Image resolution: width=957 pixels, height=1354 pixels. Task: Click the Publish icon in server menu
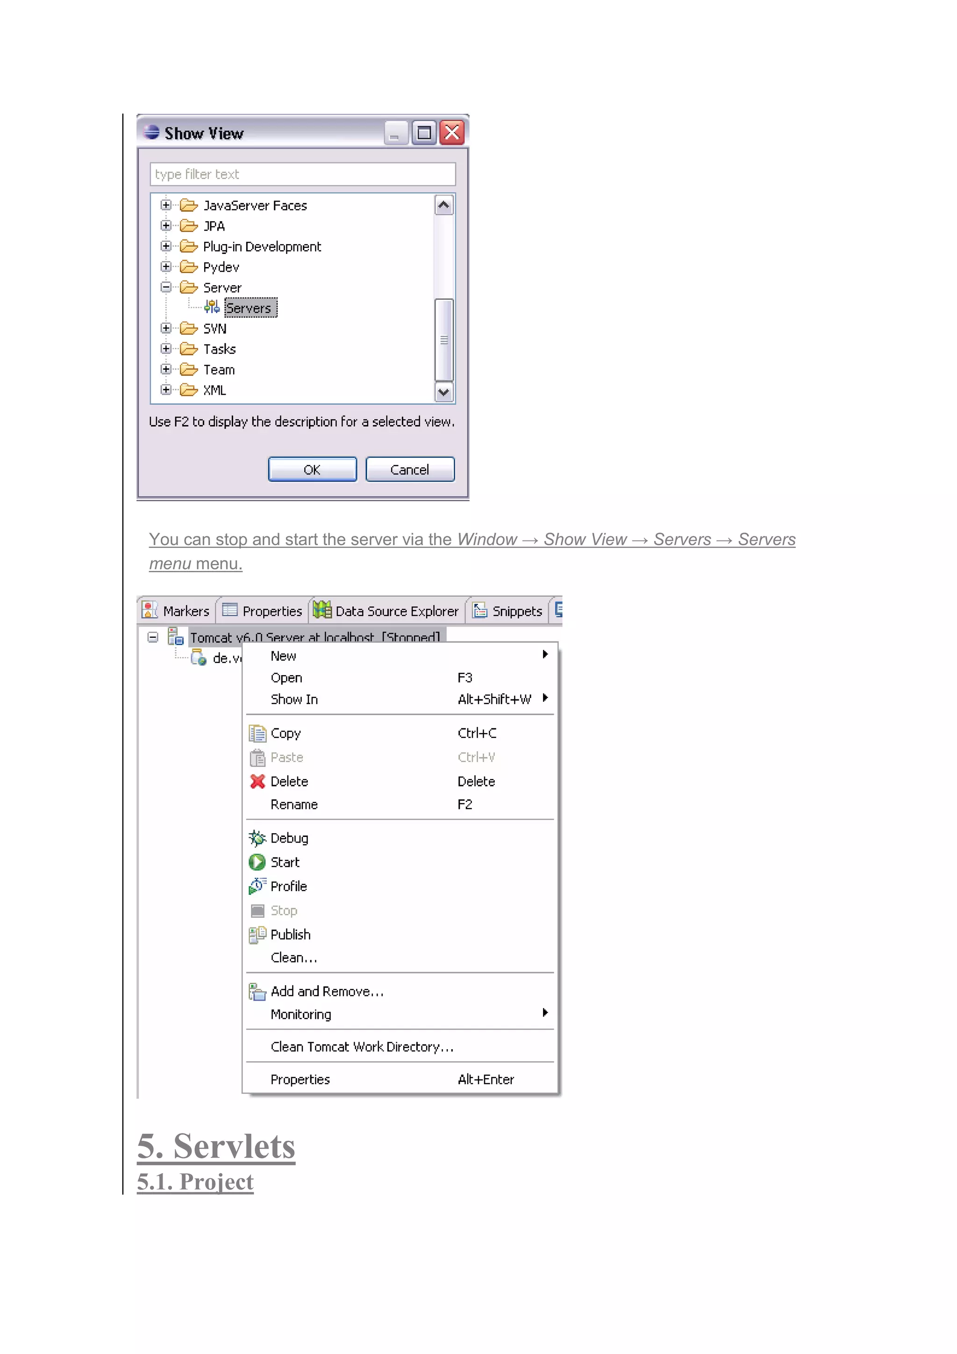pos(257,934)
